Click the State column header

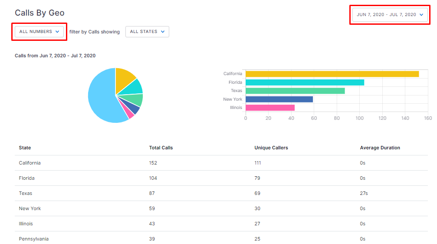tap(25, 148)
